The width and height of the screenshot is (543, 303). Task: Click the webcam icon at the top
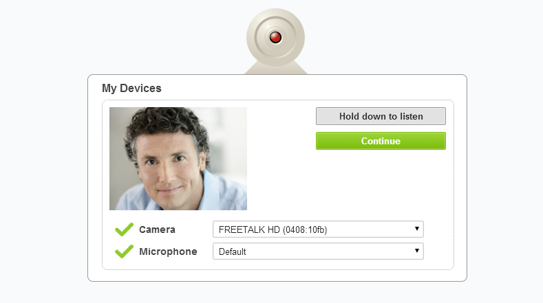275,37
